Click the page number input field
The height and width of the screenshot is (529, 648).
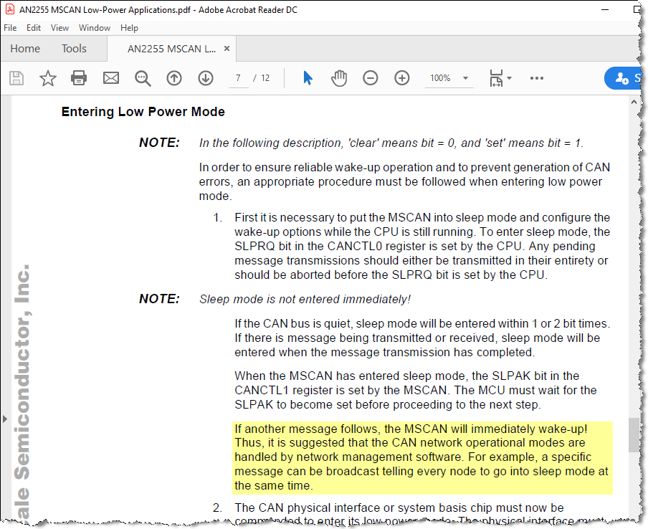point(239,78)
